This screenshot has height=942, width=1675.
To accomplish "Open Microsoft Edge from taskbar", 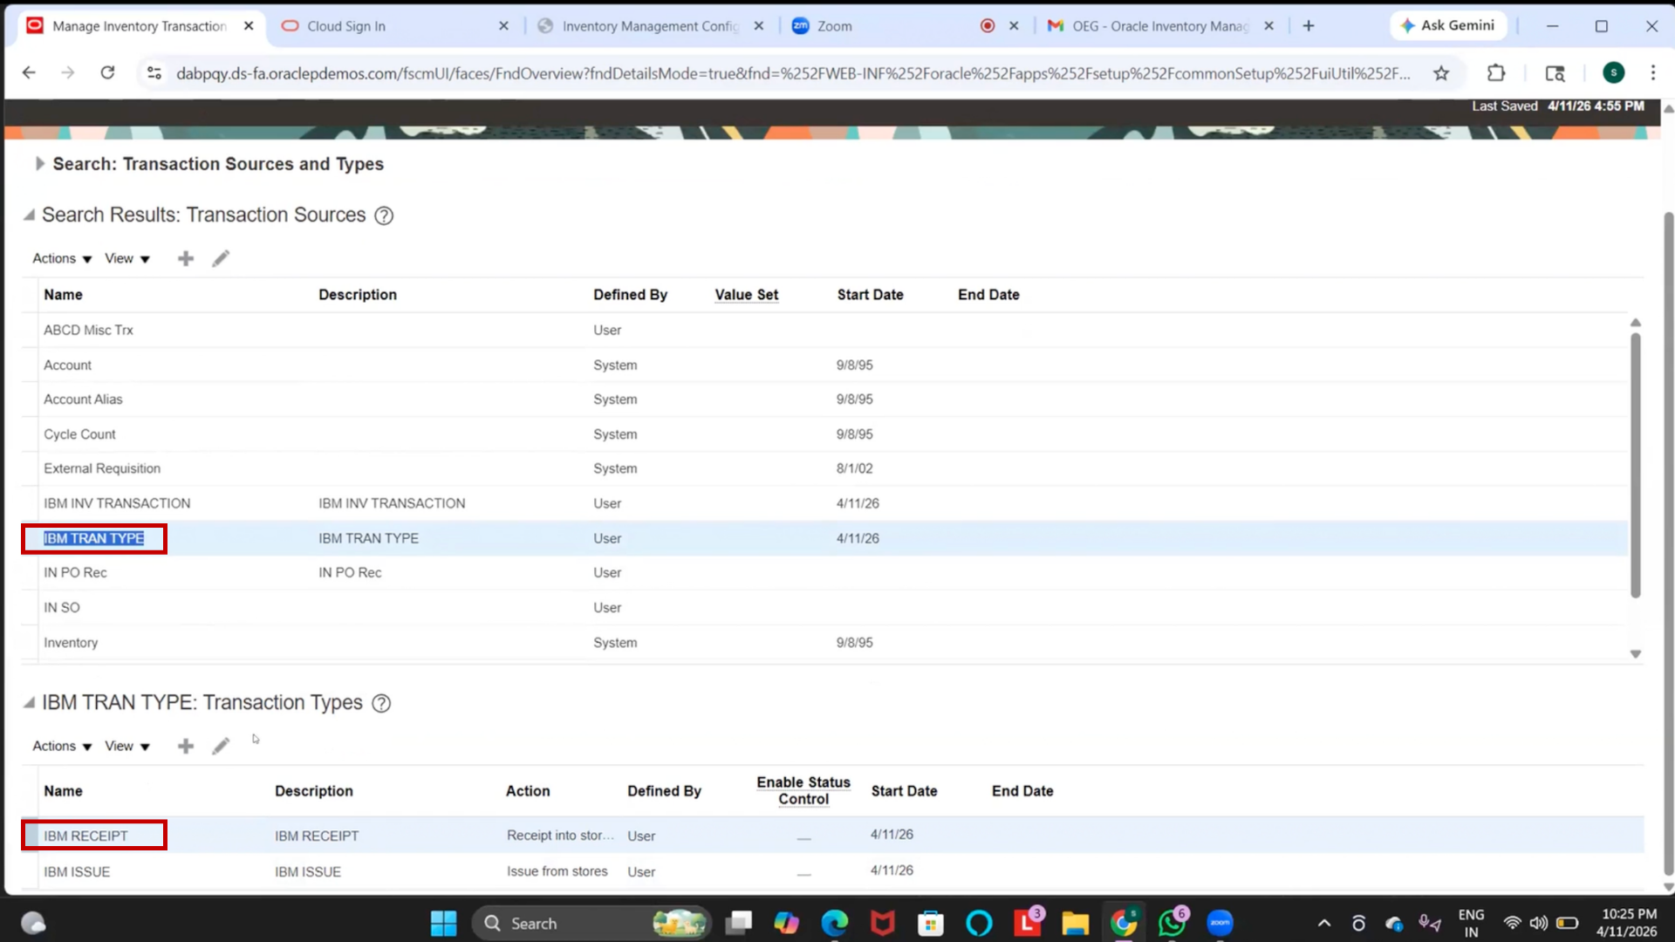I will (x=834, y=923).
